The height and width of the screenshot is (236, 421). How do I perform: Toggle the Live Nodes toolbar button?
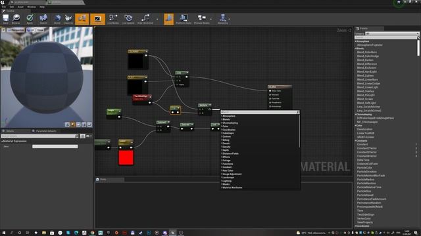[113, 19]
